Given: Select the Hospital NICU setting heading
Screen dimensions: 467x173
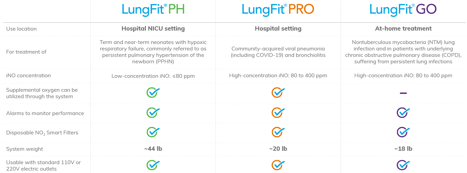Looking at the screenshot, I should pos(153,28).
